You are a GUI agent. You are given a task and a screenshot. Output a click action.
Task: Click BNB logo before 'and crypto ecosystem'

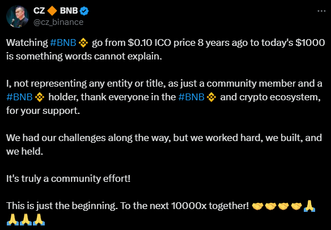pos(211,97)
